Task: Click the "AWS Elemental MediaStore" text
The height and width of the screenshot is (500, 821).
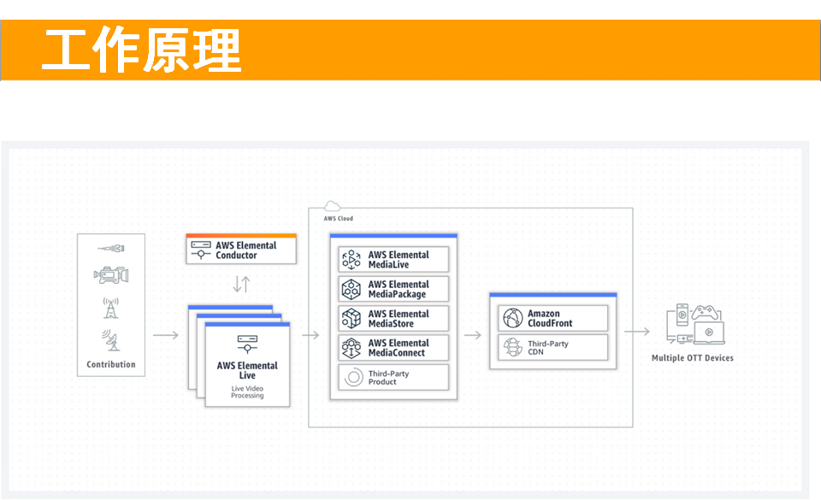Action: 399,319
